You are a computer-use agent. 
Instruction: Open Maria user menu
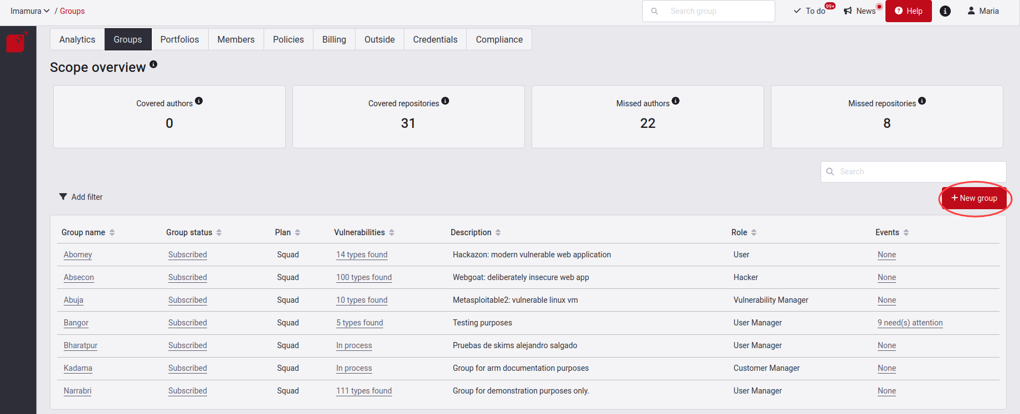(x=983, y=11)
